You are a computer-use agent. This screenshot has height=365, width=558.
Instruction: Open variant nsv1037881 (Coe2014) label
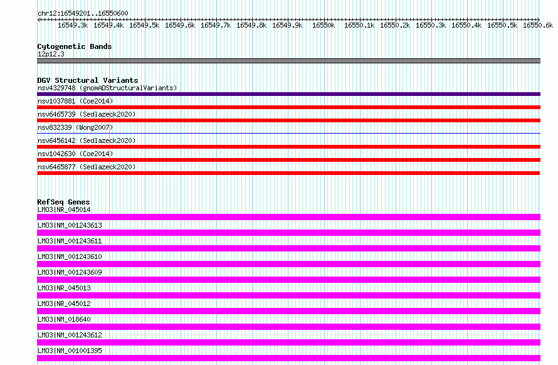point(75,101)
